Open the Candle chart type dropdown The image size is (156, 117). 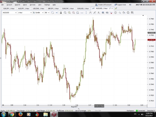pyautogui.click(x=38, y=12)
